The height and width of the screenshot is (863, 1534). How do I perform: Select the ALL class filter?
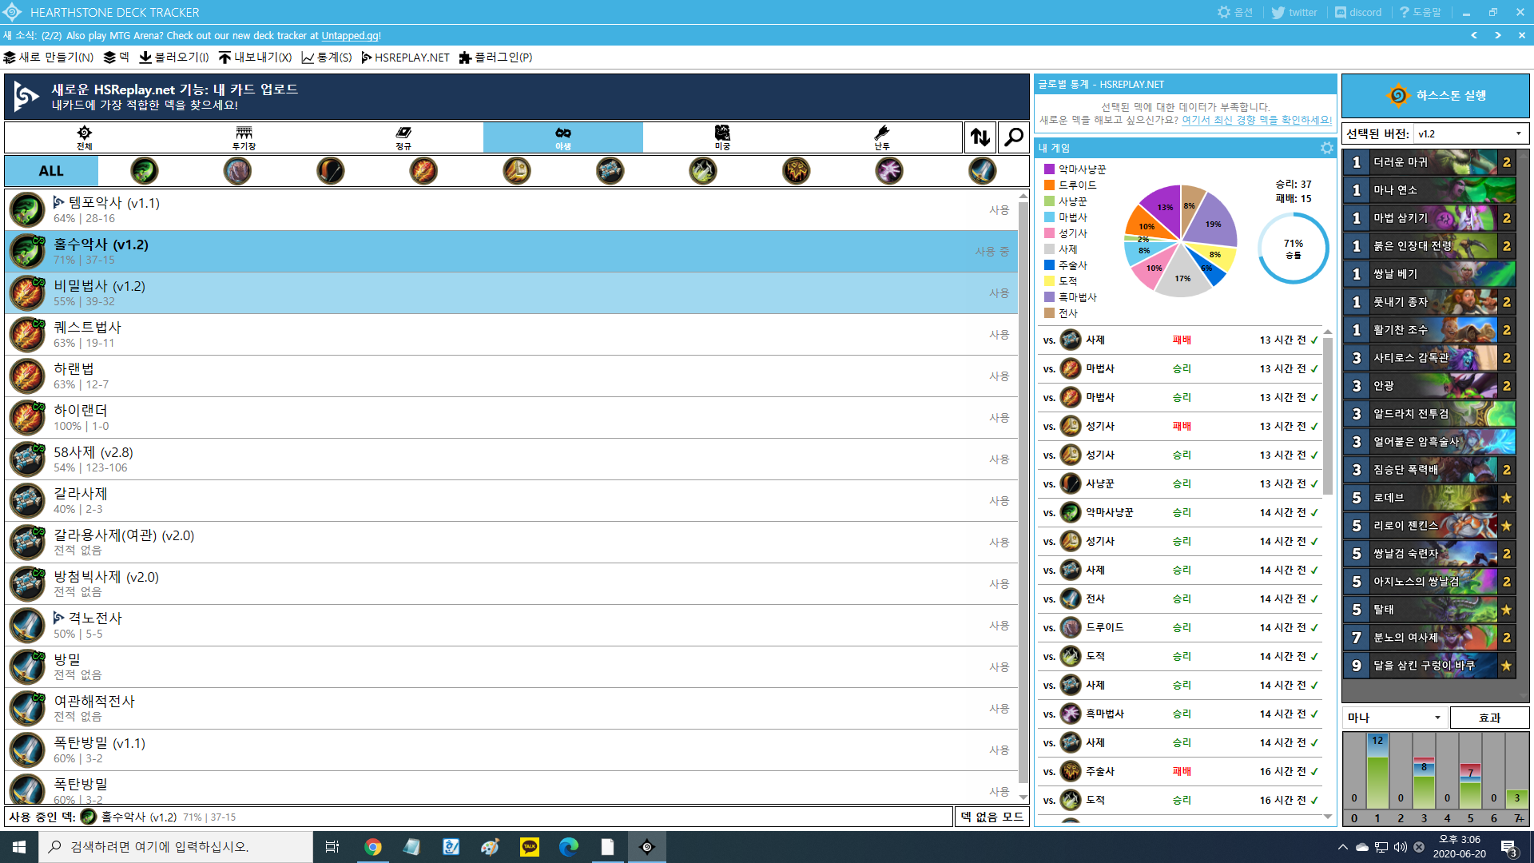pyautogui.click(x=51, y=171)
